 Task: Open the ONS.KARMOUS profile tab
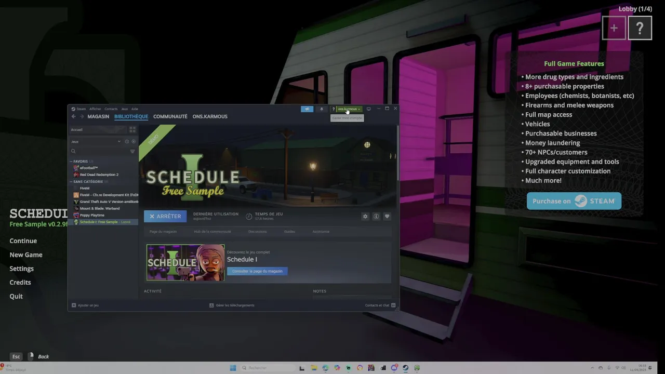tap(210, 116)
